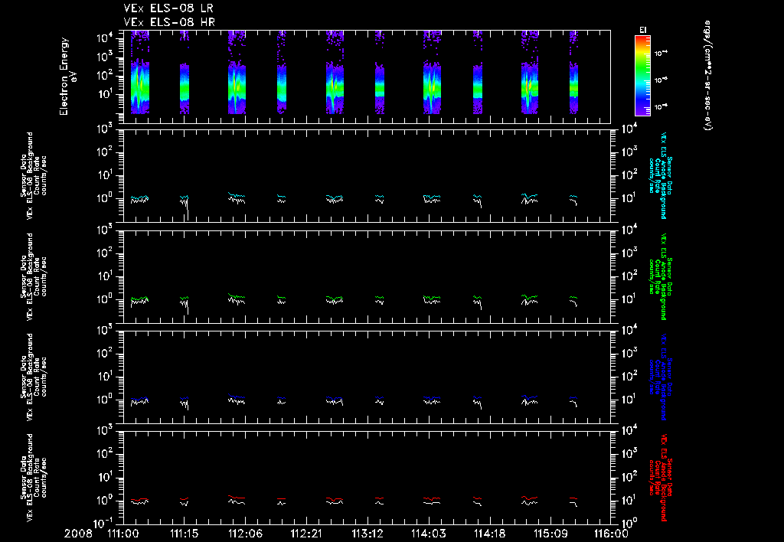
Task: Select the '114:03' time axis label
Action: pyautogui.click(x=429, y=534)
